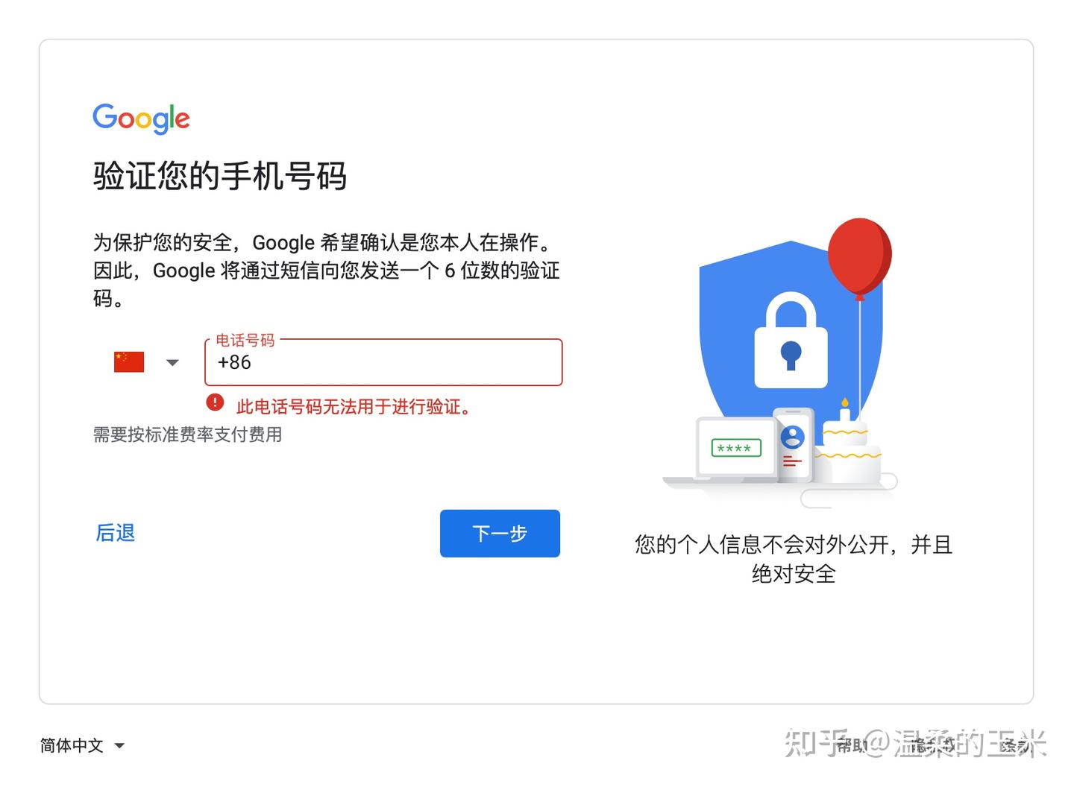Click the 帮助 help link in footer
1074x787 pixels.
(x=852, y=745)
